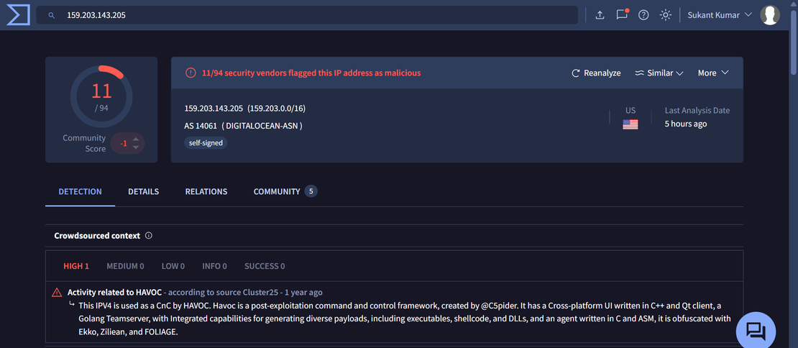Click the search magnifier icon
The width and height of the screenshot is (798, 348).
tap(51, 15)
